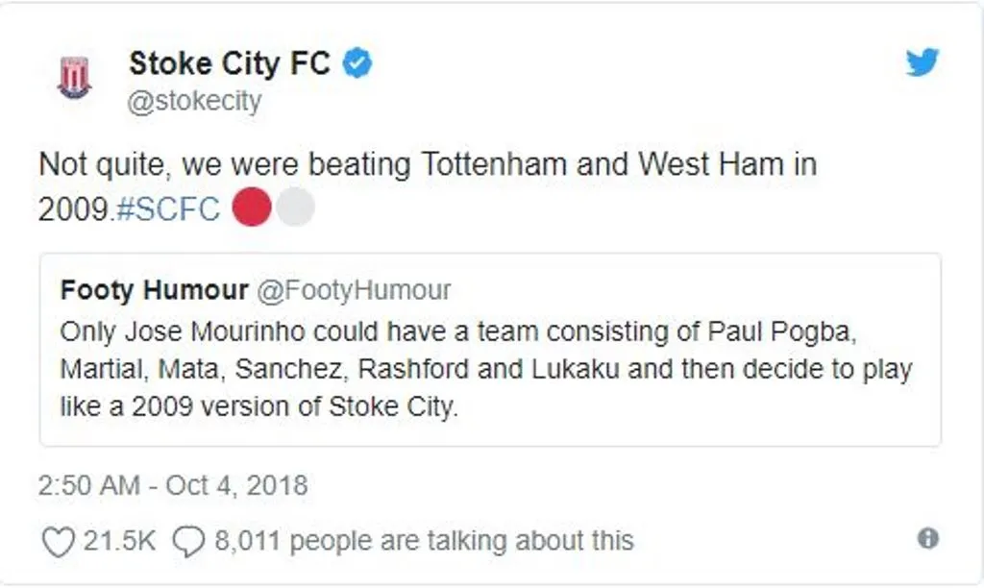Click the 21.5K likes count
This screenshot has width=984, height=588.
(119, 541)
